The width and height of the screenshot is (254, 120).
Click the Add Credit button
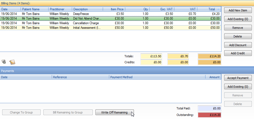click(238, 53)
